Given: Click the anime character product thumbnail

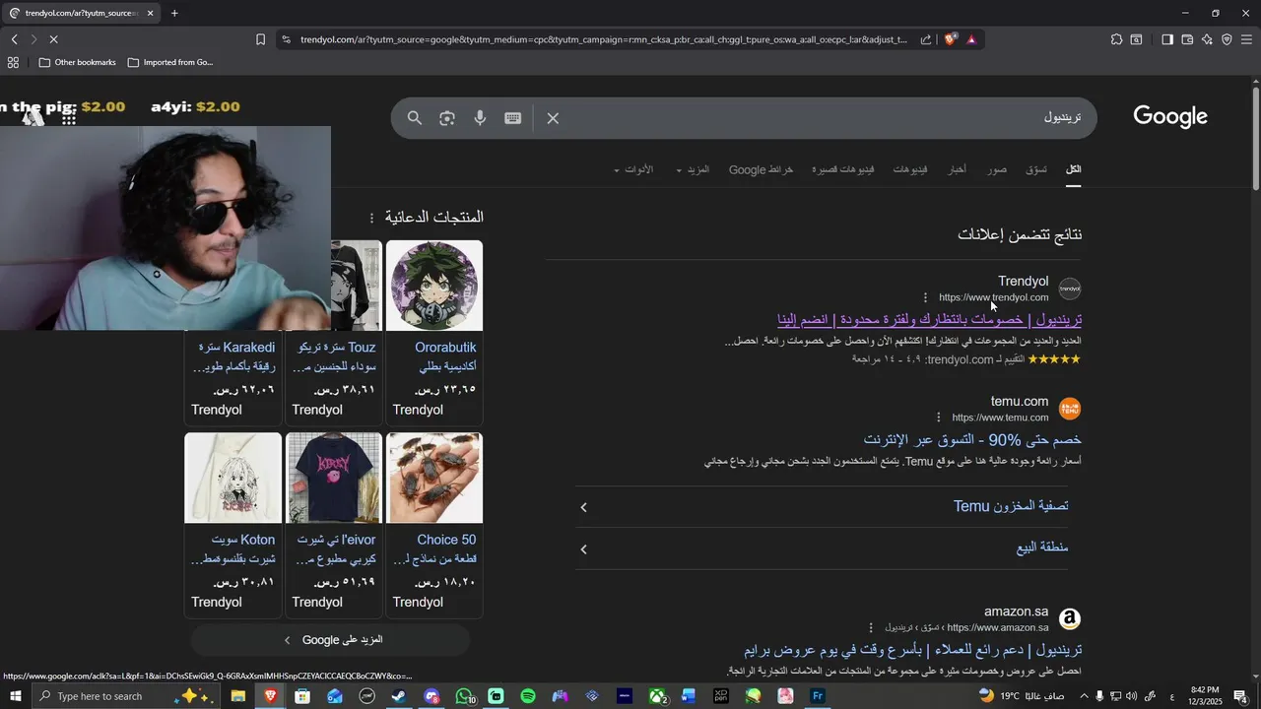Looking at the screenshot, I should click(434, 286).
